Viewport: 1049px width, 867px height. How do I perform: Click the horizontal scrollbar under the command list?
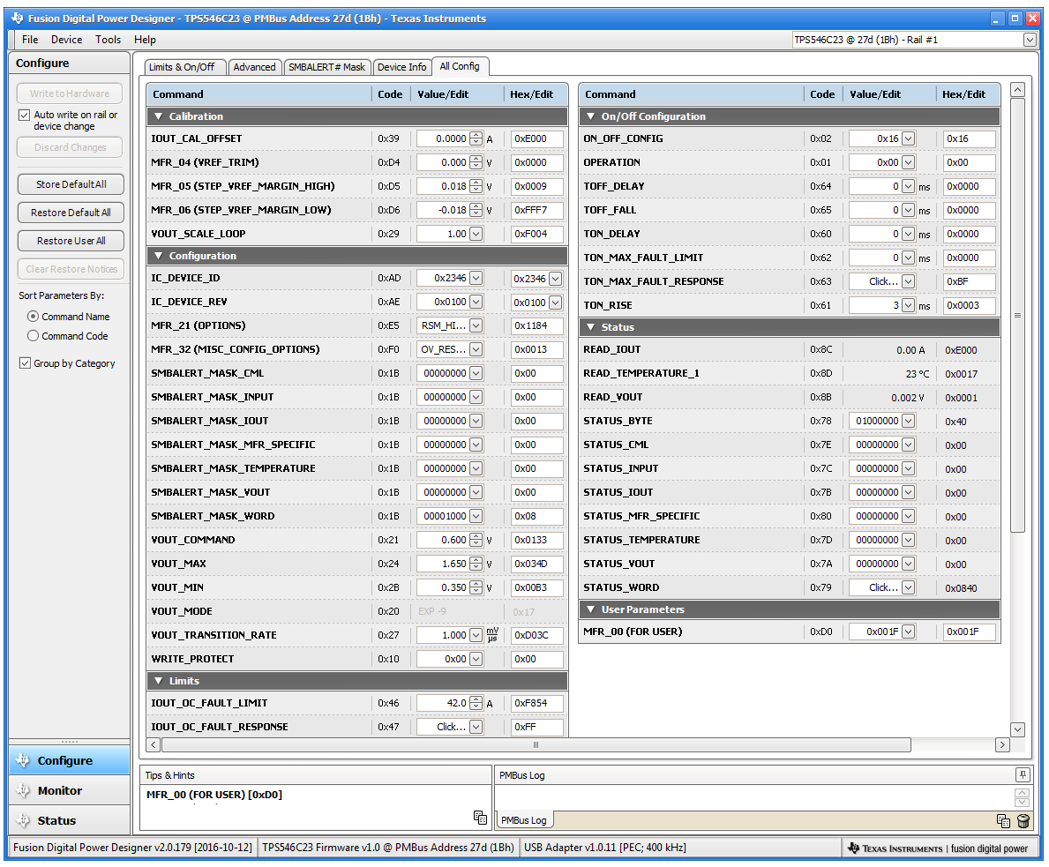pos(536,745)
